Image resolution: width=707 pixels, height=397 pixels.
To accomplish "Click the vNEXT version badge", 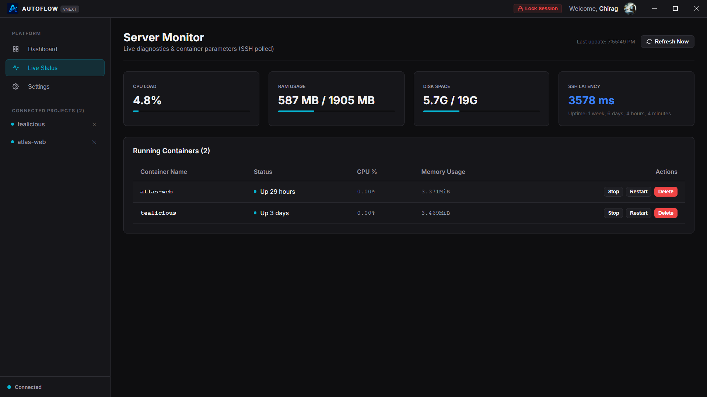I will [x=70, y=9].
